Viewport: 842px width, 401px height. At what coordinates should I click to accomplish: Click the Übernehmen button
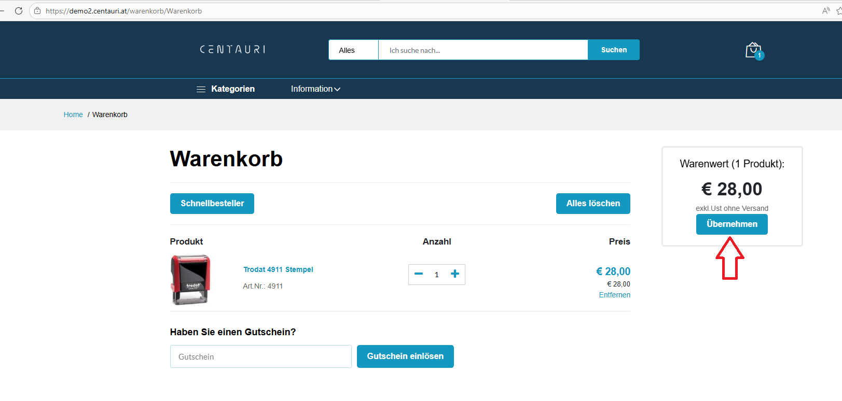(732, 224)
